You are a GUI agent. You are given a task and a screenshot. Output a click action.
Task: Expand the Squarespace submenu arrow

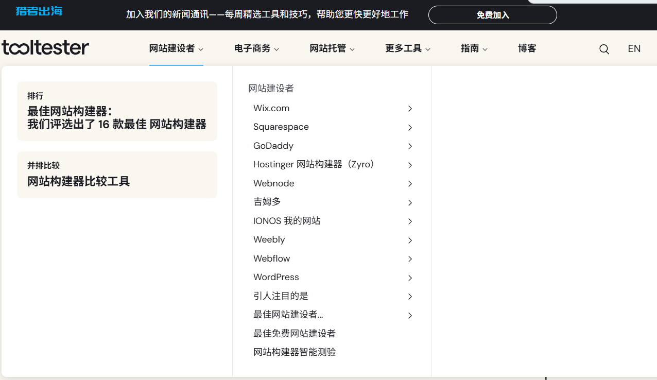click(x=410, y=127)
